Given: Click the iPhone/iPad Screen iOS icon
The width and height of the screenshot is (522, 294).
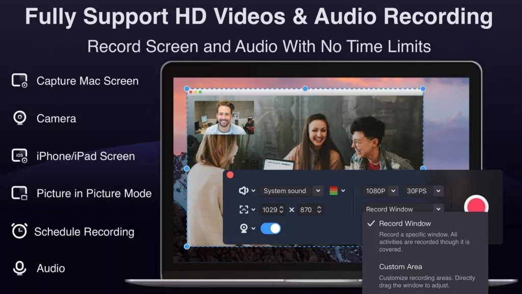Looking at the screenshot, I should click(x=19, y=156).
